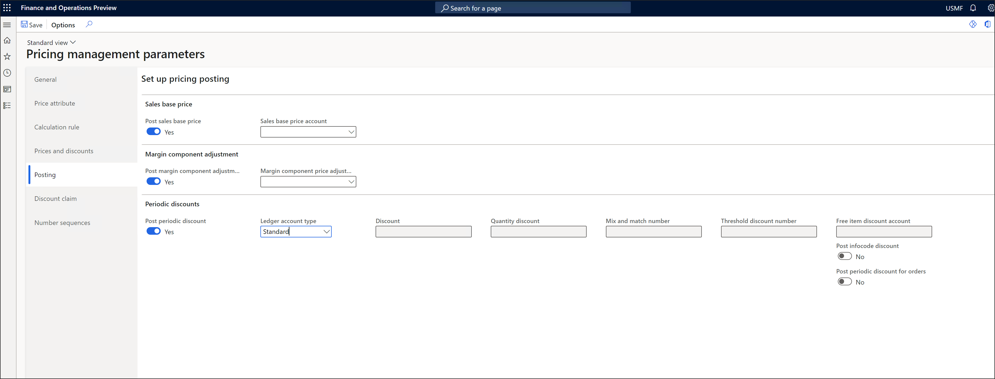
Task: Open the Microsoft 365 app launcher waffle icon
Action: pyautogui.click(x=7, y=8)
